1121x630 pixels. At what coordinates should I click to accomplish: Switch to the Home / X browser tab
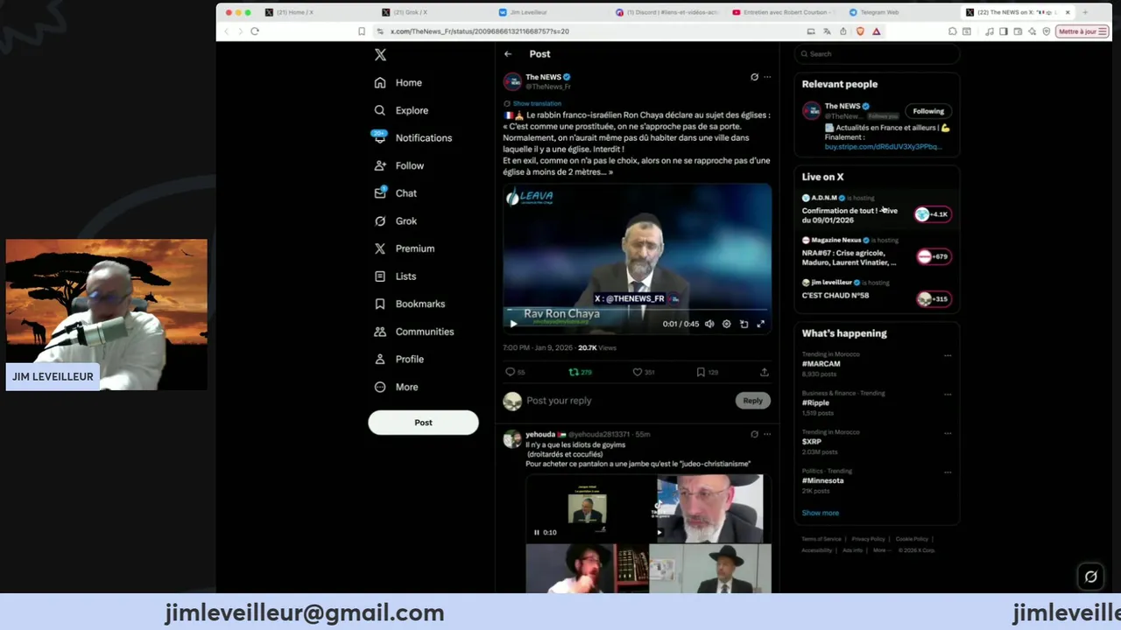pyautogui.click(x=295, y=12)
